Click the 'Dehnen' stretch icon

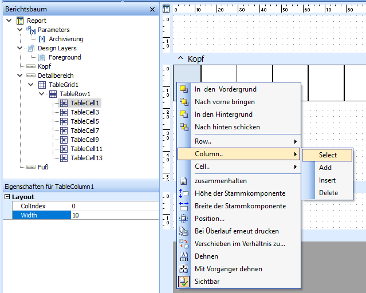click(x=184, y=256)
